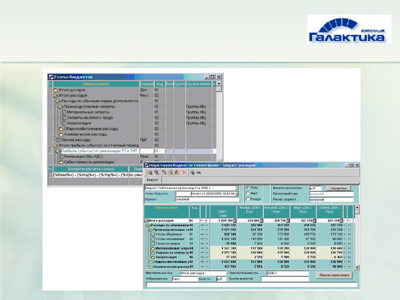The image size is (400, 300).
Task: Click the Панель управления button
Action: click(x=334, y=275)
